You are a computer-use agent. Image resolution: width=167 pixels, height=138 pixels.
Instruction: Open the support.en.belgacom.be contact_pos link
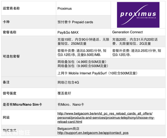93,133
